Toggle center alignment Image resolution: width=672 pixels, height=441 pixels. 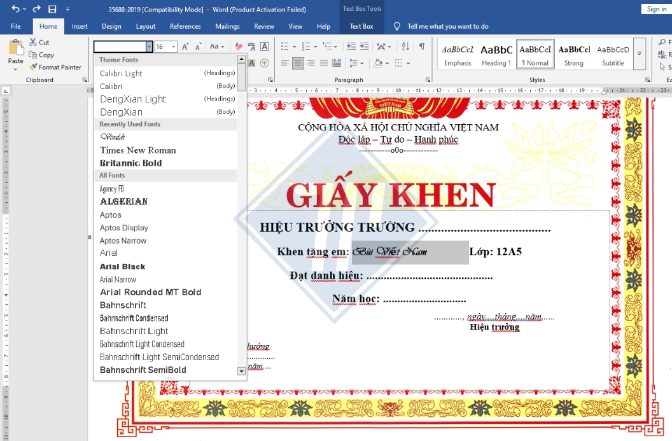(298, 64)
